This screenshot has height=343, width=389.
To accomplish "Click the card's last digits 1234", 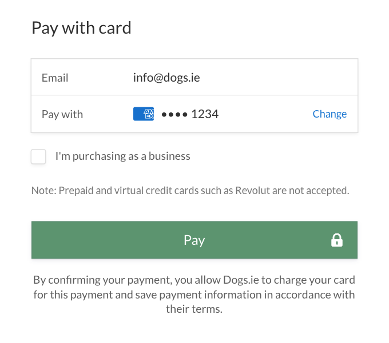I will [205, 114].
